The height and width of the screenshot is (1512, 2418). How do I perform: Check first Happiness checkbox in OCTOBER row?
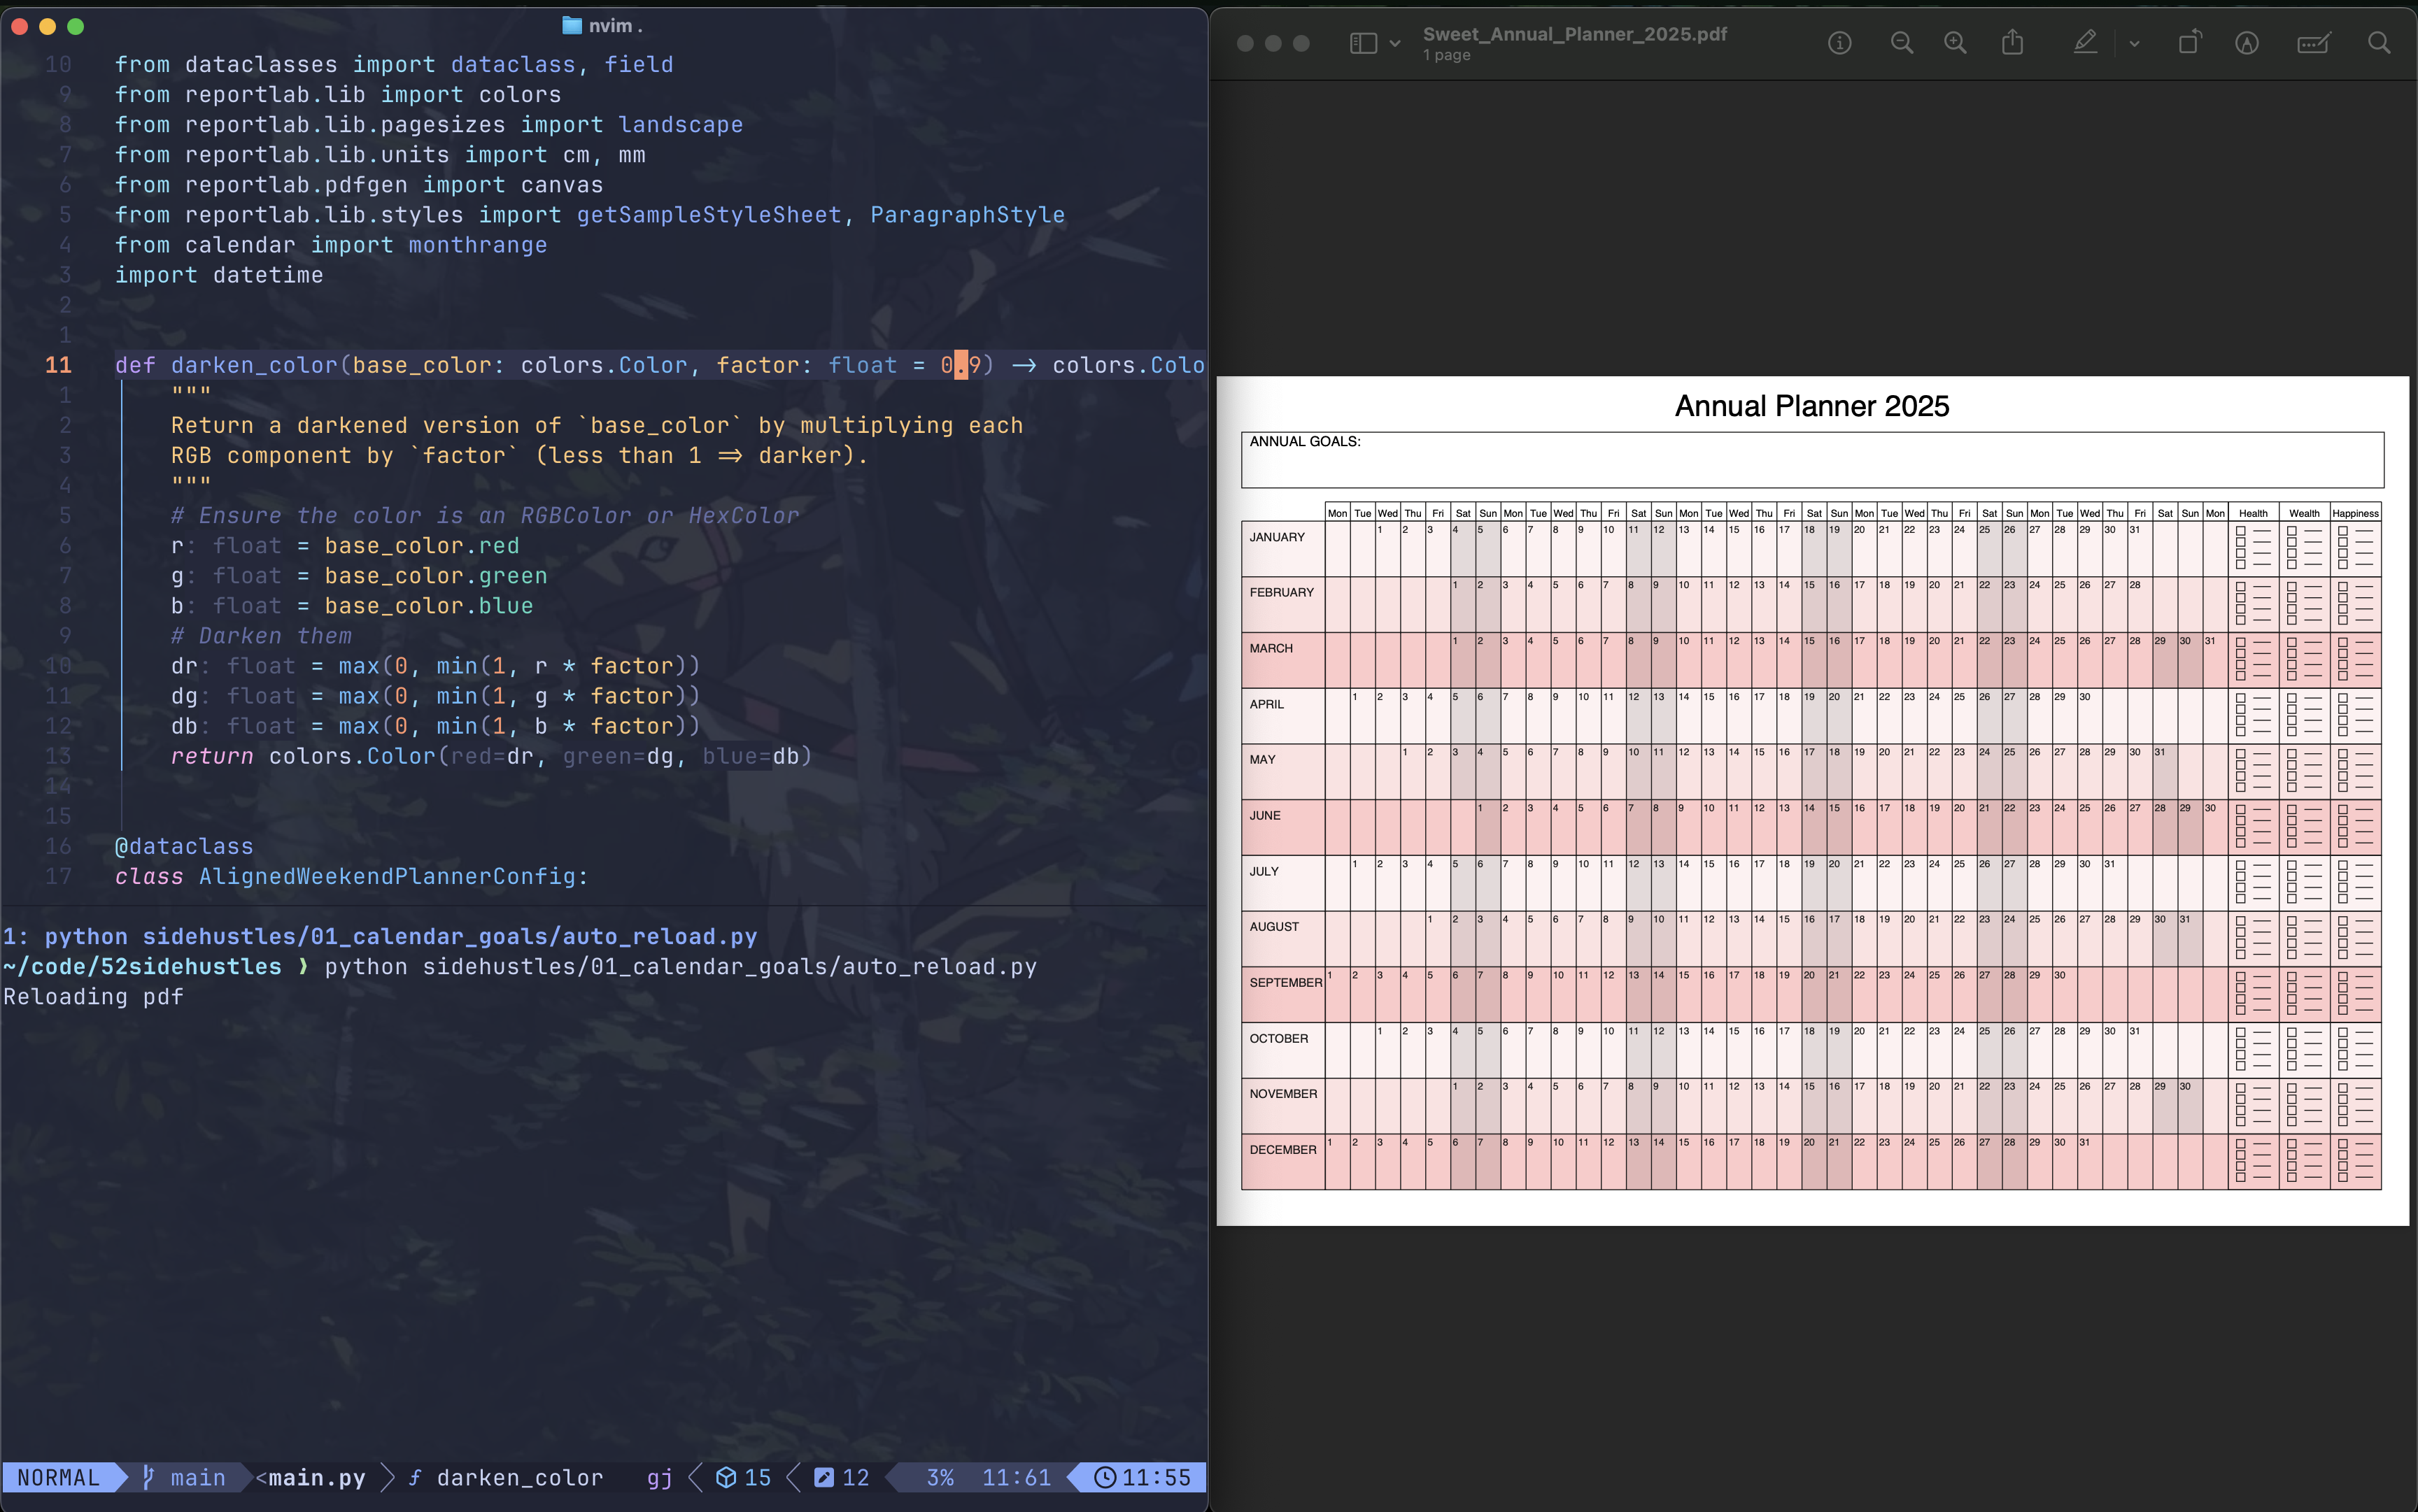[2343, 1033]
